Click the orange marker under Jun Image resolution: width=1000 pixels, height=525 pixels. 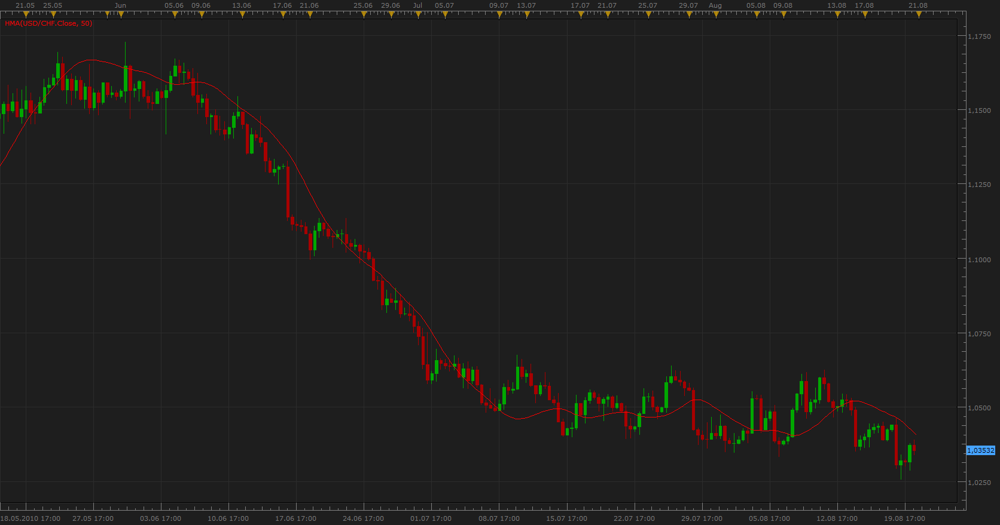120,14
